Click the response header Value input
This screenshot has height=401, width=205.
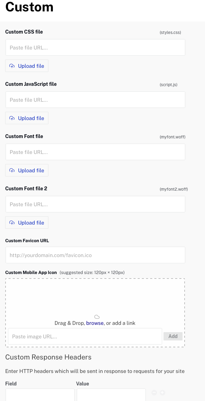(x=111, y=395)
